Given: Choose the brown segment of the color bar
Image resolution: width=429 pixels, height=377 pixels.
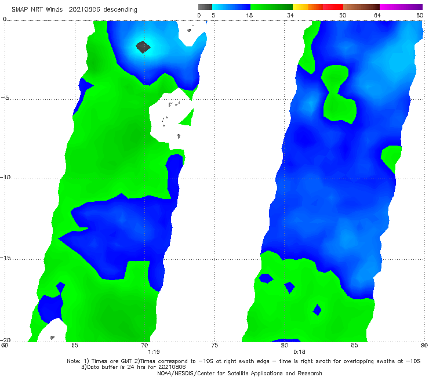Looking at the screenshot, I should [x=361, y=7].
